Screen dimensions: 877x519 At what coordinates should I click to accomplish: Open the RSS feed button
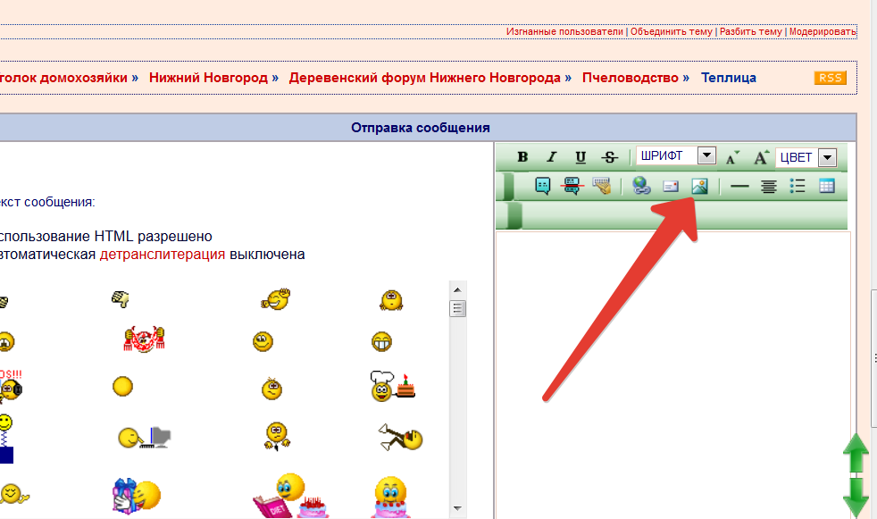[830, 78]
